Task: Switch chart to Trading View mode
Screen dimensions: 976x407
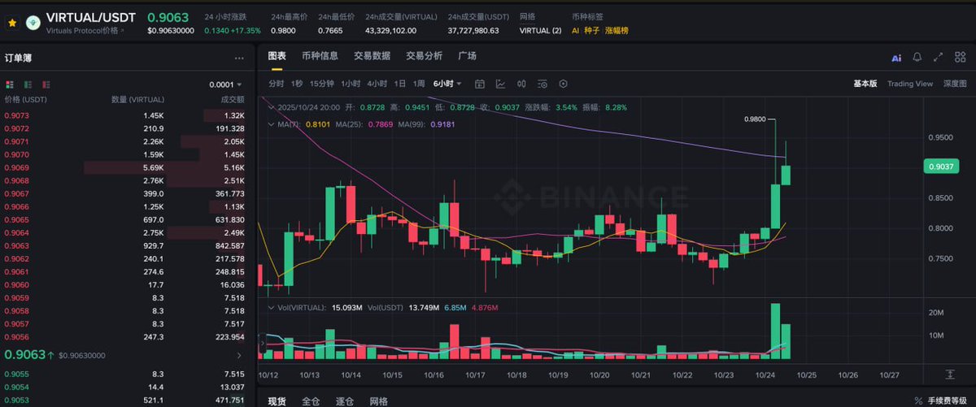Action: (x=910, y=84)
